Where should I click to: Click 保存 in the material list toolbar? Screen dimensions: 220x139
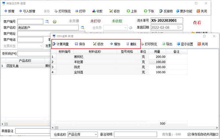(x=80, y=44)
